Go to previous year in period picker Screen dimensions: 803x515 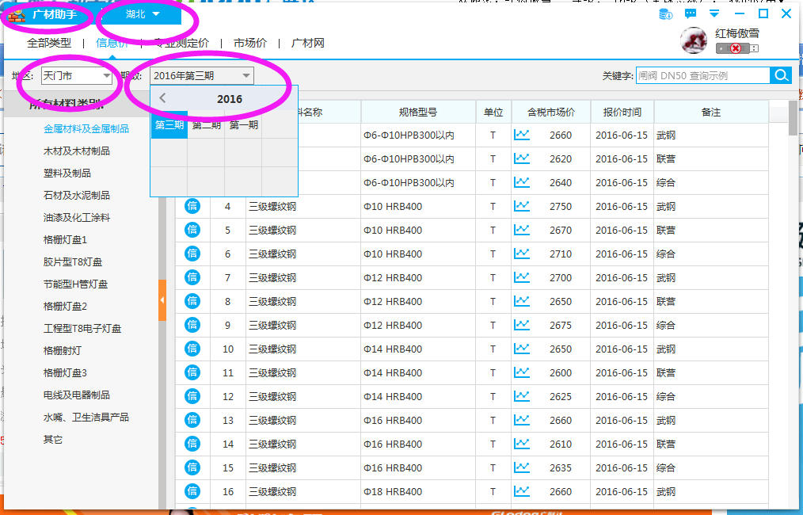(x=162, y=98)
